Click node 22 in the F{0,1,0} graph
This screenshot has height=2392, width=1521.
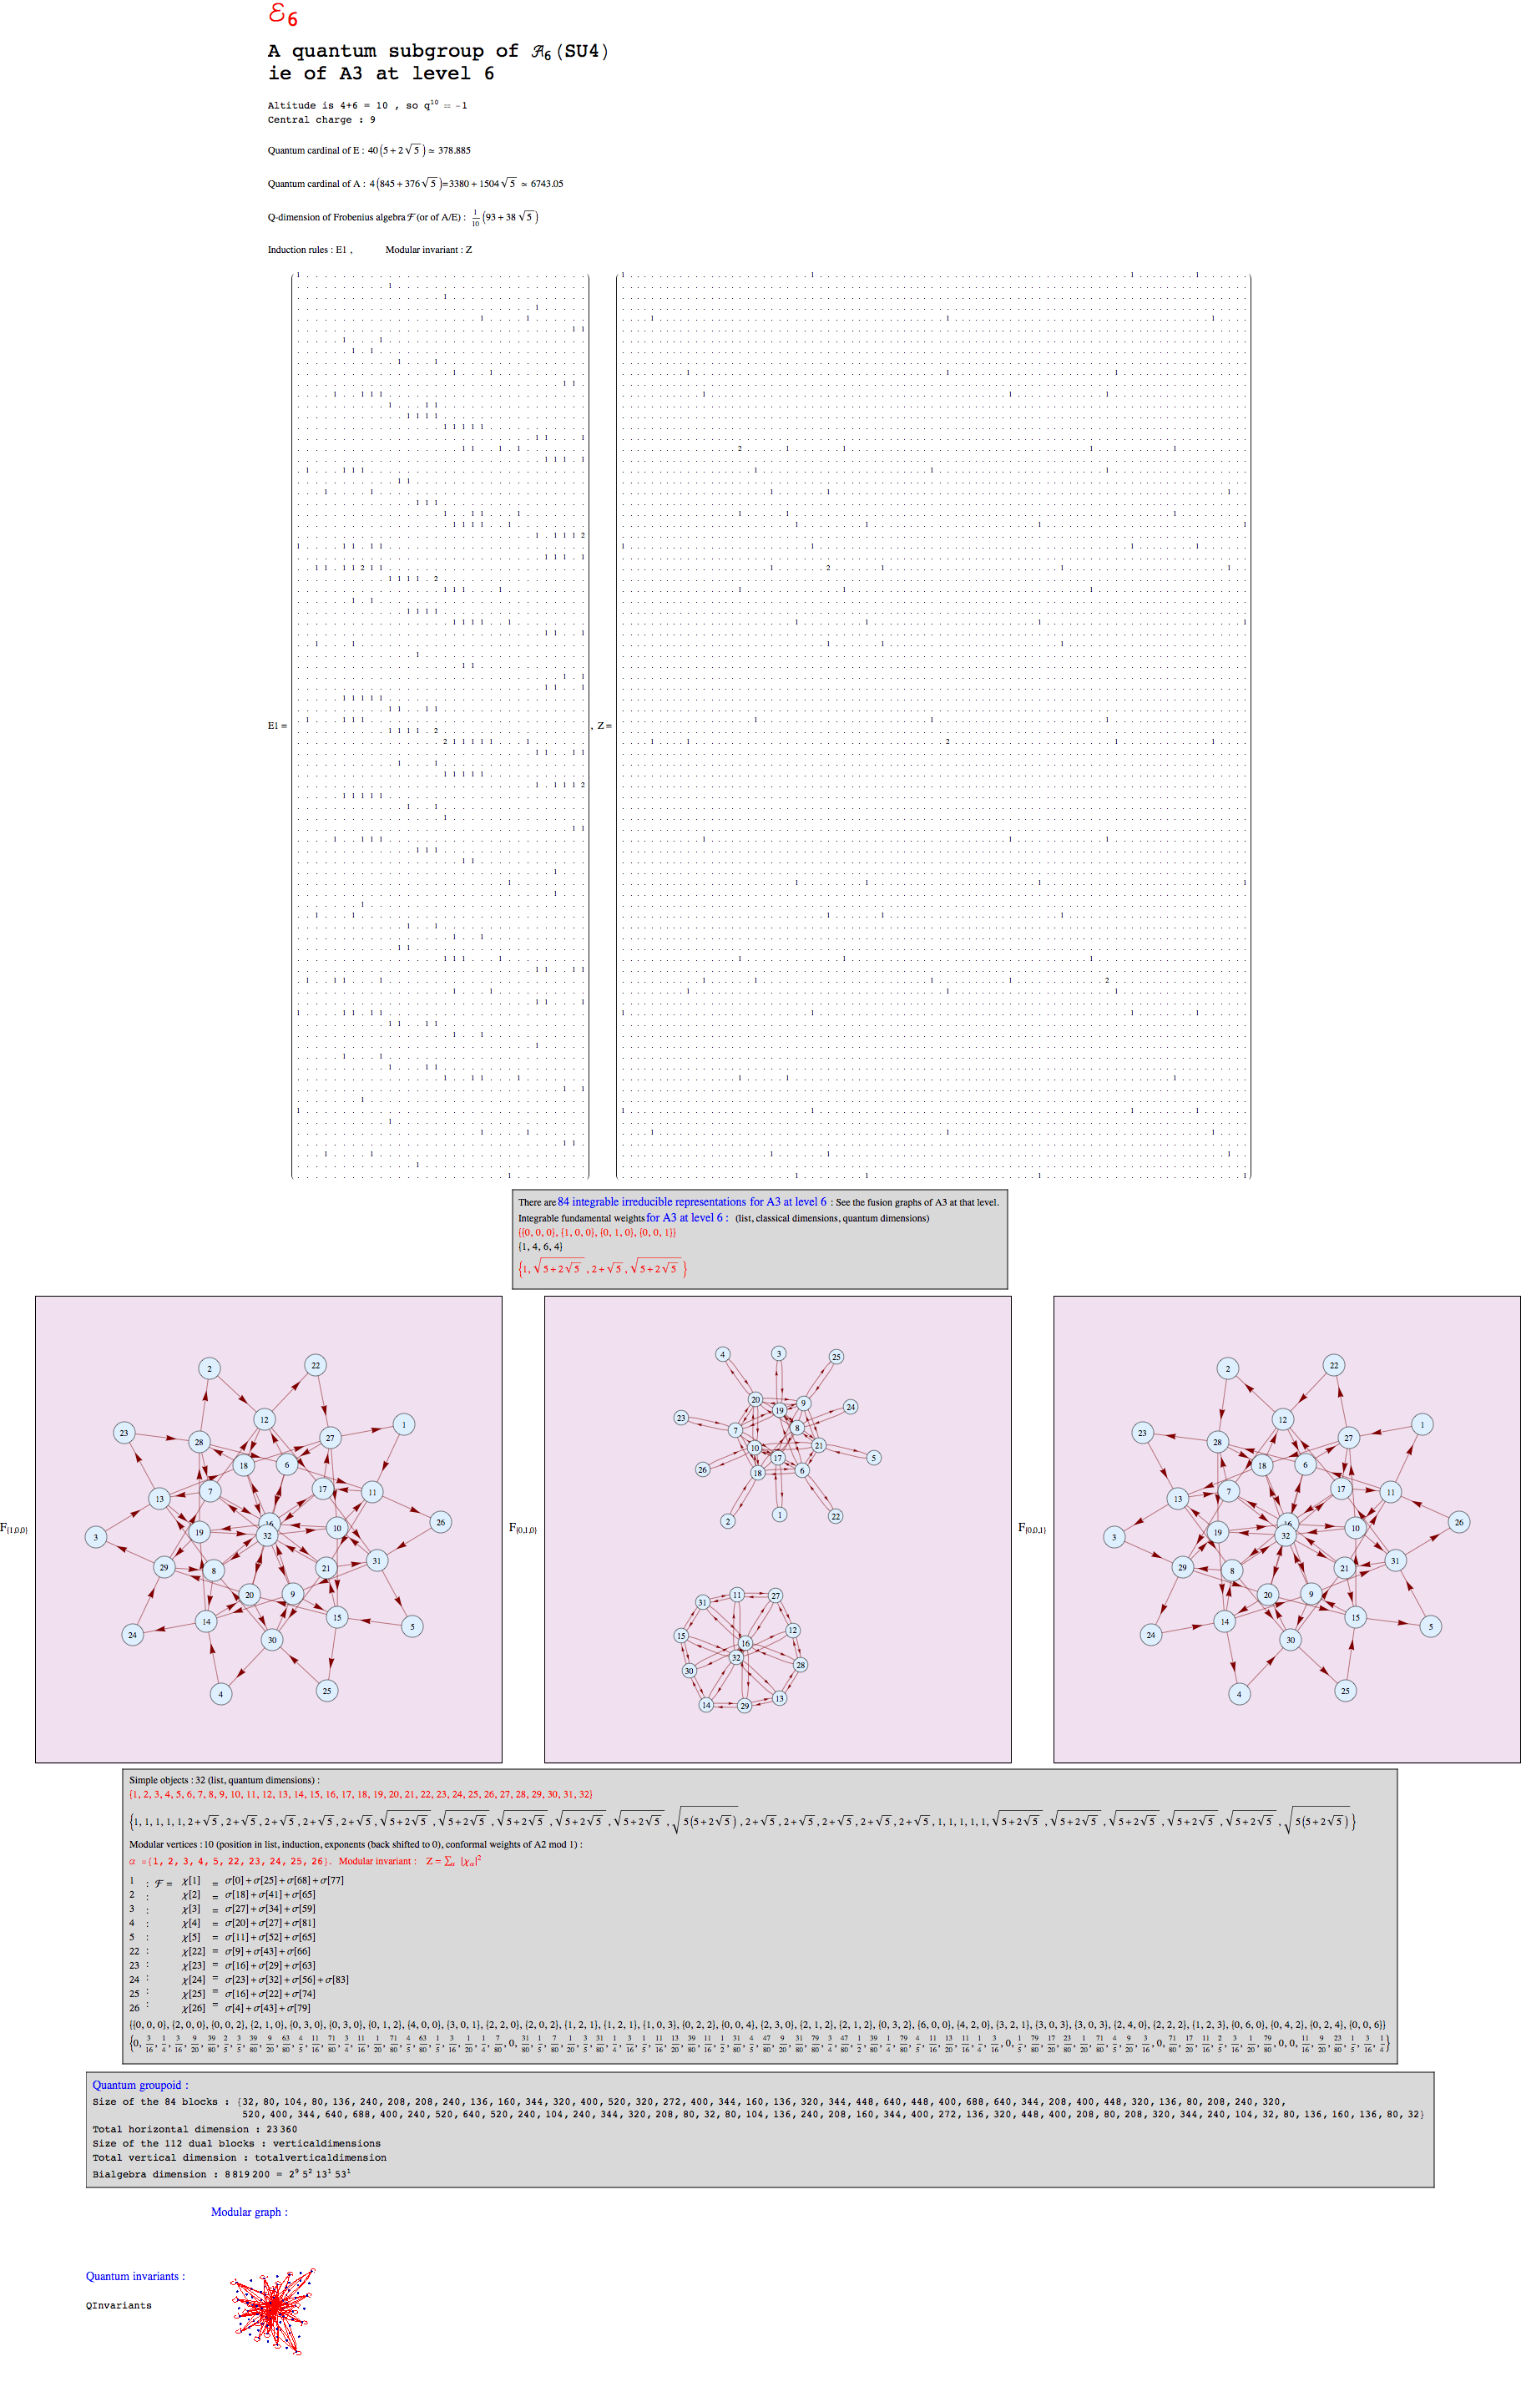point(836,1517)
